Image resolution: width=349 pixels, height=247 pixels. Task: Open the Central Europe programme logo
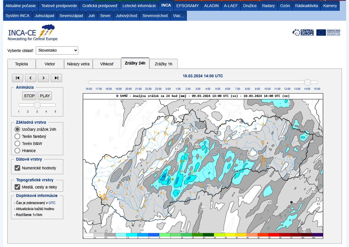[x=303, y=33]
